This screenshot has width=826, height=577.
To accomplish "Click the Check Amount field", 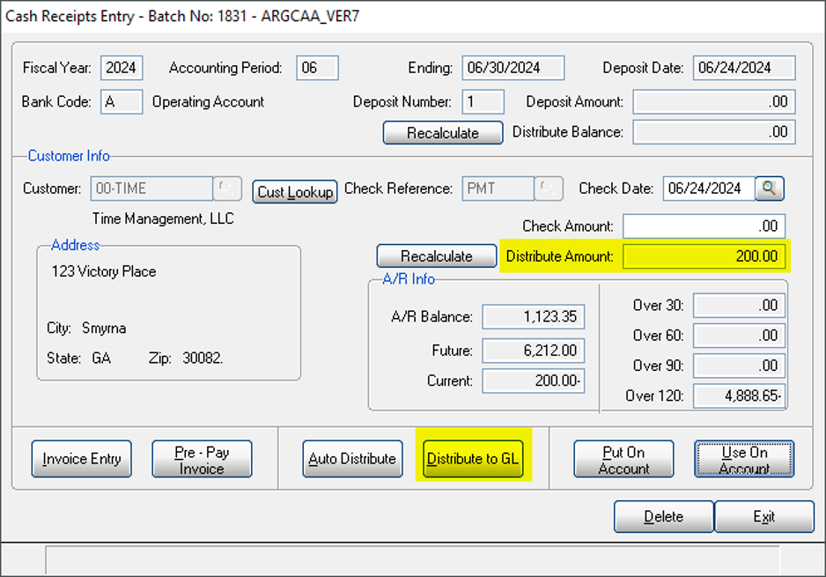I will pyautogui.click(x=704, y=226).
